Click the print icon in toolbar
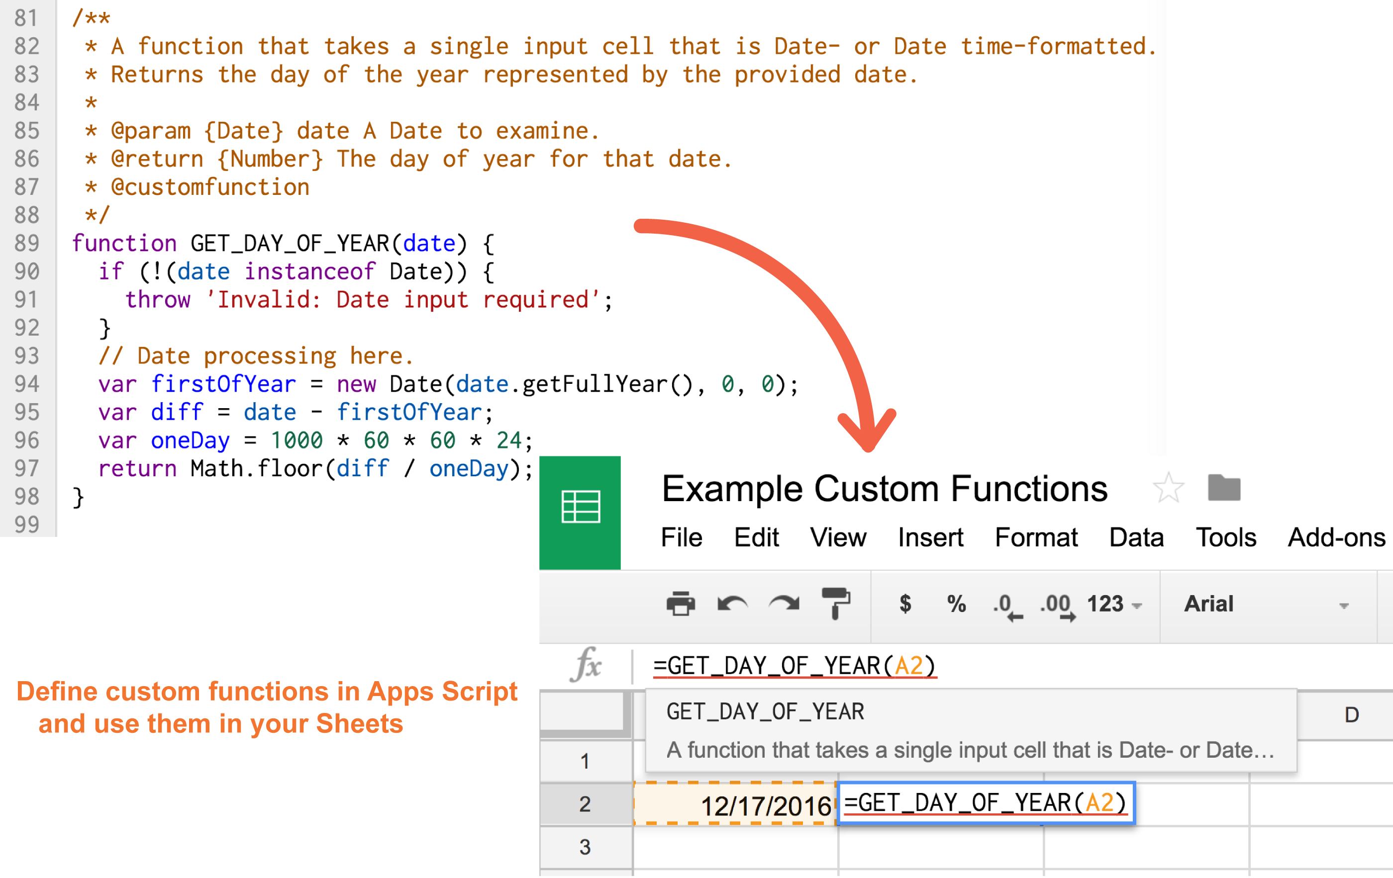This screenshot has width=1393, height=878. tap(680, 604)
